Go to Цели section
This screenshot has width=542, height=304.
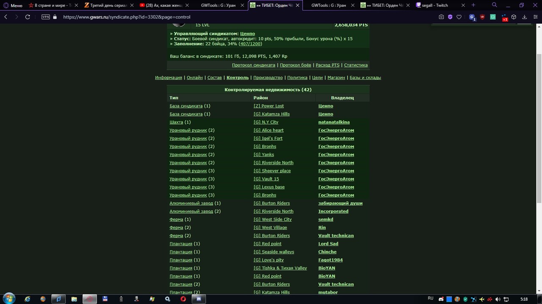(x=317, y=77)
